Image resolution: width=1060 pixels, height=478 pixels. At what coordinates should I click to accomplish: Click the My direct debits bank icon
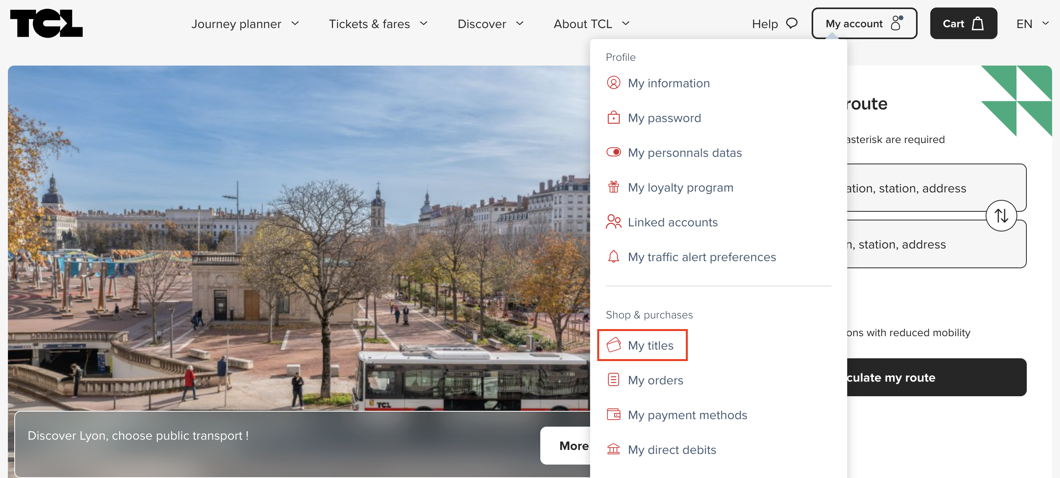click(613, 449)
